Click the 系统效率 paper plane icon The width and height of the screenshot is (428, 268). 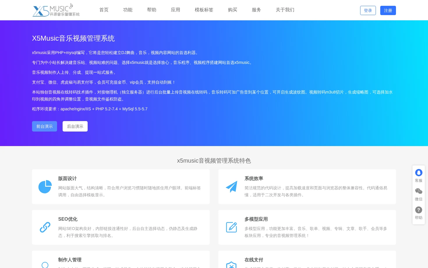pos(231,187)
